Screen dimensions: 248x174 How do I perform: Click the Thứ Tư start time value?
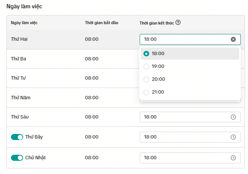pyautogui.click(x=92, y=78)
